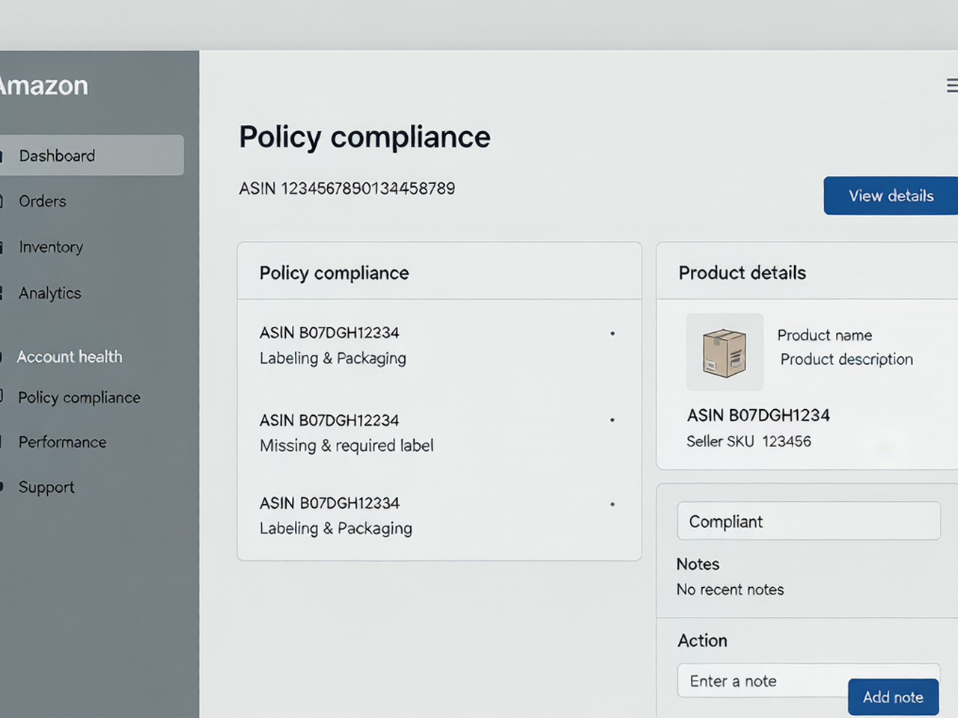Screen dimensions: 958x718
Task: Open Support in the sidebar
Action: click(x=46, y=487)
